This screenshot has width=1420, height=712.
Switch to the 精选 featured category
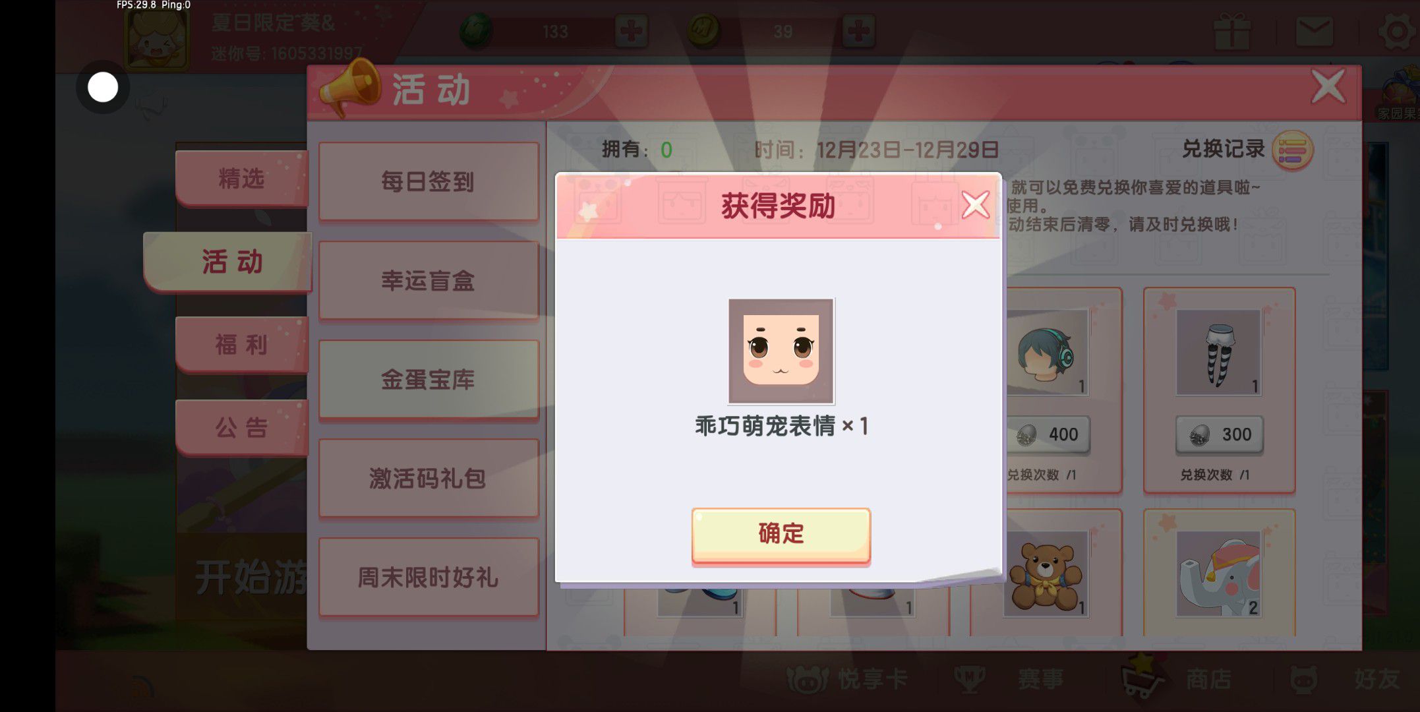tap(242, 178)
